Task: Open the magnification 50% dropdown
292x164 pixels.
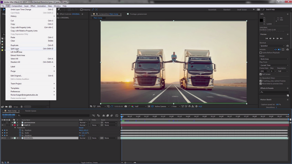Action: [x=101, y=106]
